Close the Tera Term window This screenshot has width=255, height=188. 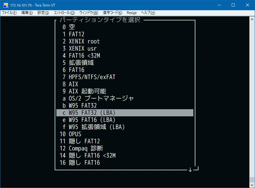[x=247, y=5]
